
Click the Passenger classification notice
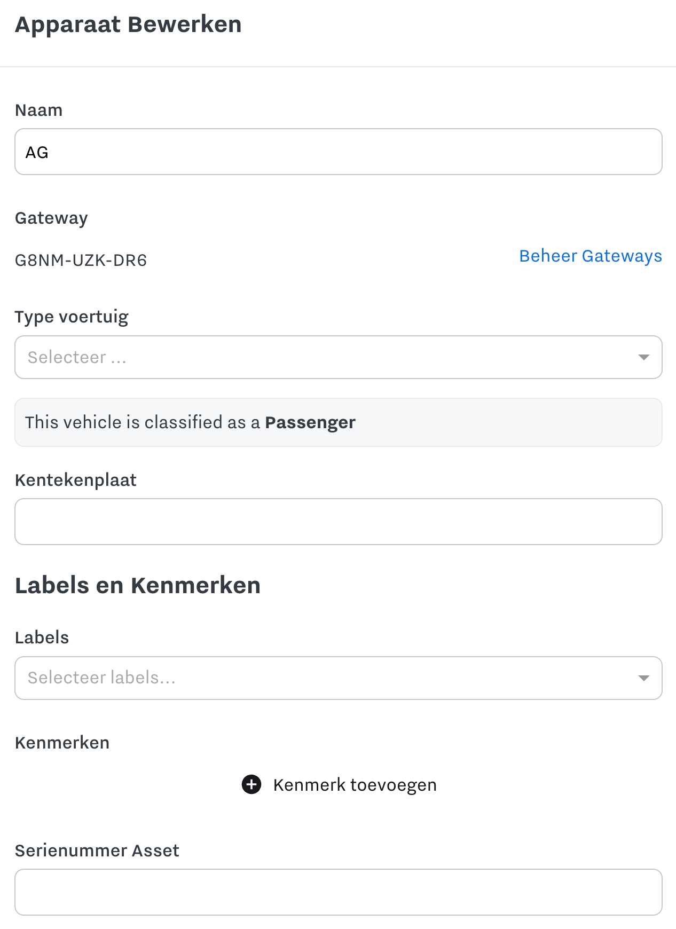tap(339, 422)
